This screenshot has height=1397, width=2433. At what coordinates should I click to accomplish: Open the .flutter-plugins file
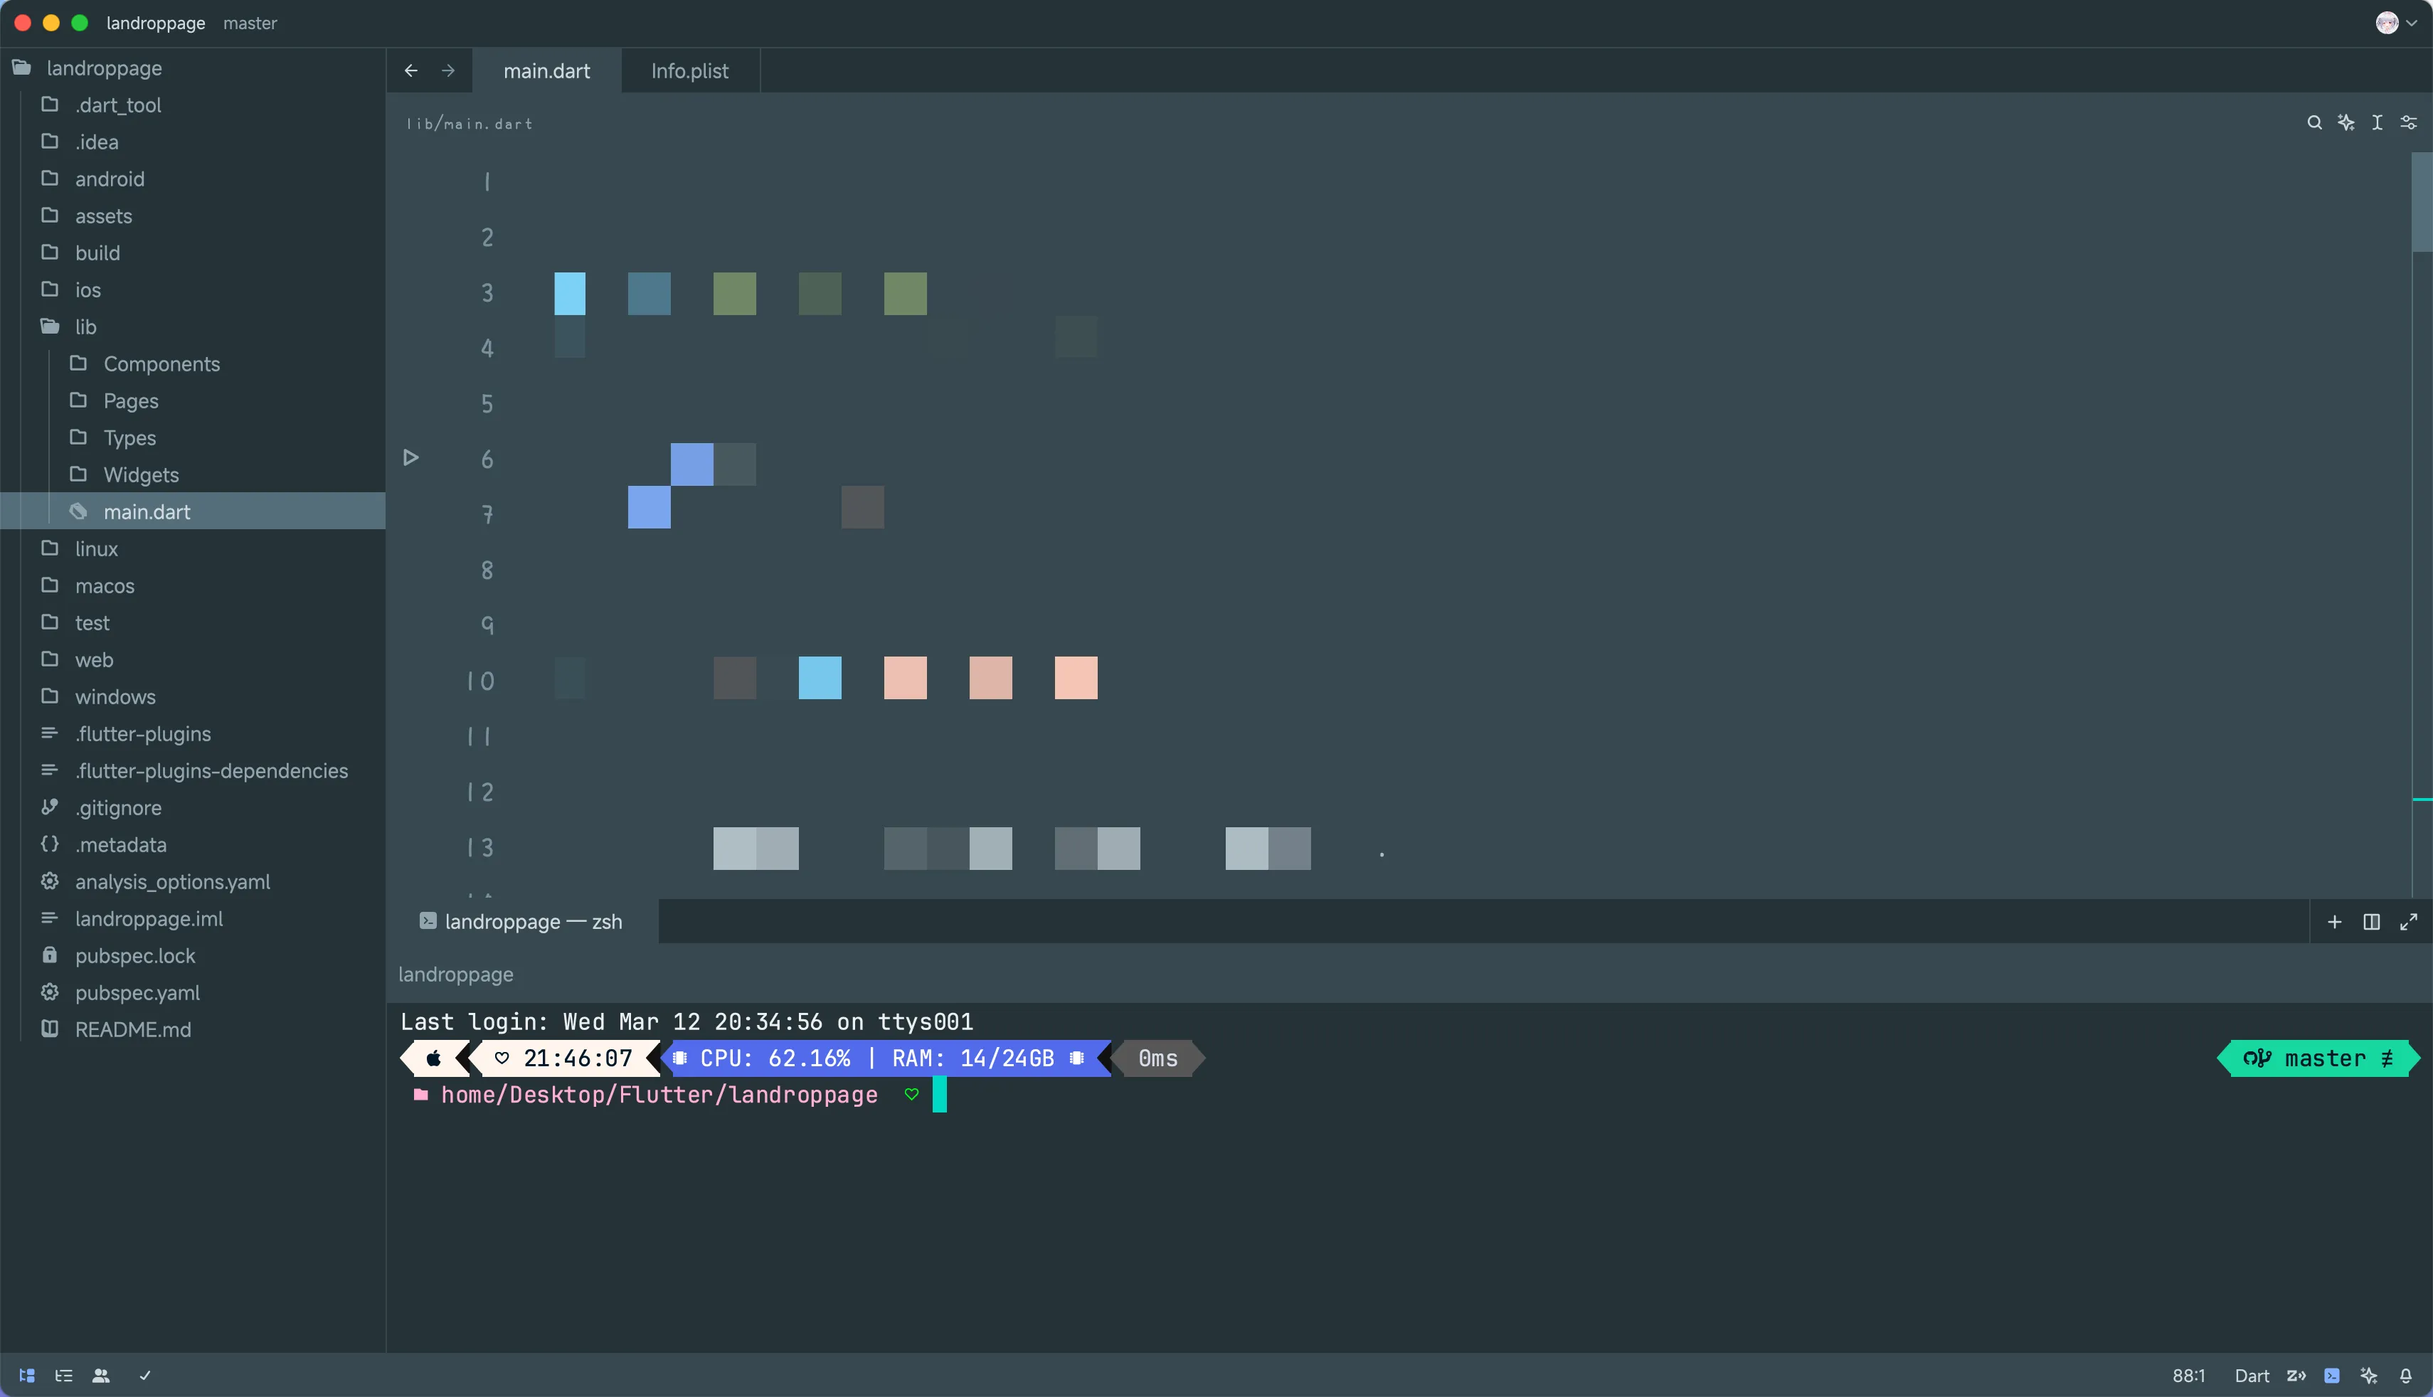click(x=193, y=733)
